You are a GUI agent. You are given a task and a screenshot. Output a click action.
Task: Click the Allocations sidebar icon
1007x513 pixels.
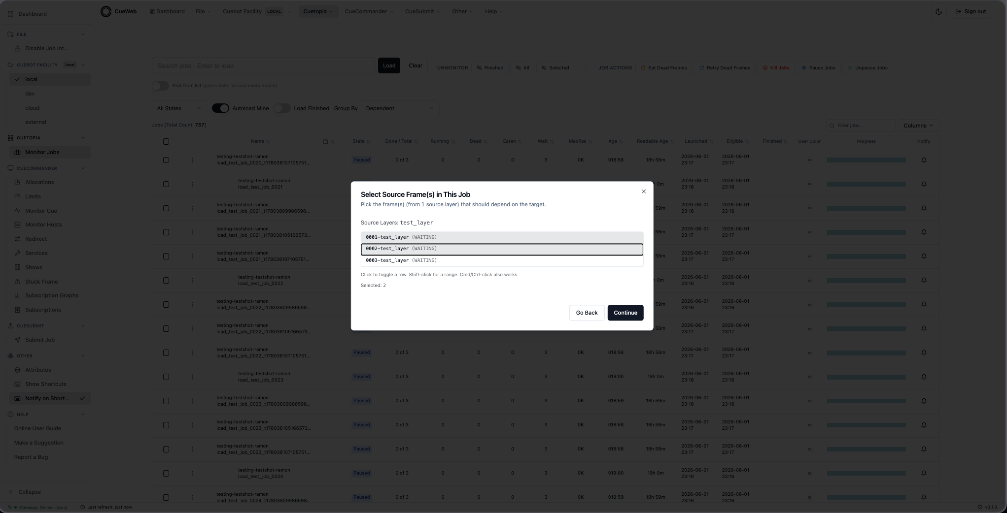pos(18,182)
